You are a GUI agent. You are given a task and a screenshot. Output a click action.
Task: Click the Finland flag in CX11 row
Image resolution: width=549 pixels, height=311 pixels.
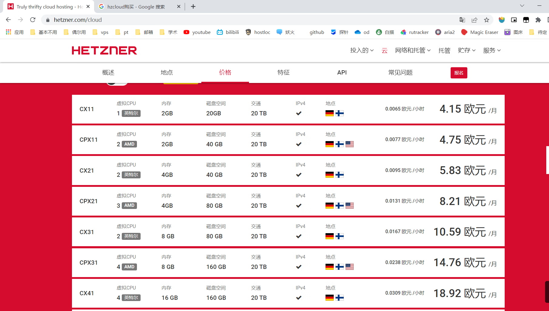(339, 113)
